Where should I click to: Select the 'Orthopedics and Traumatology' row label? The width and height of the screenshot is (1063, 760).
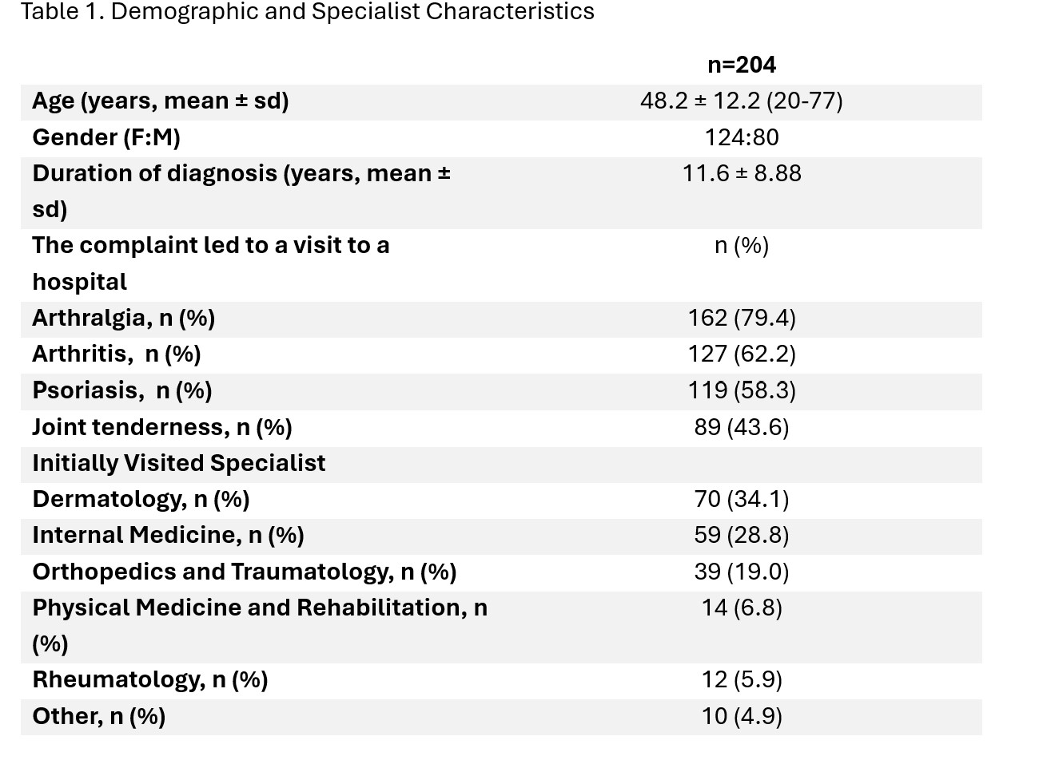[x=244, y=572]
